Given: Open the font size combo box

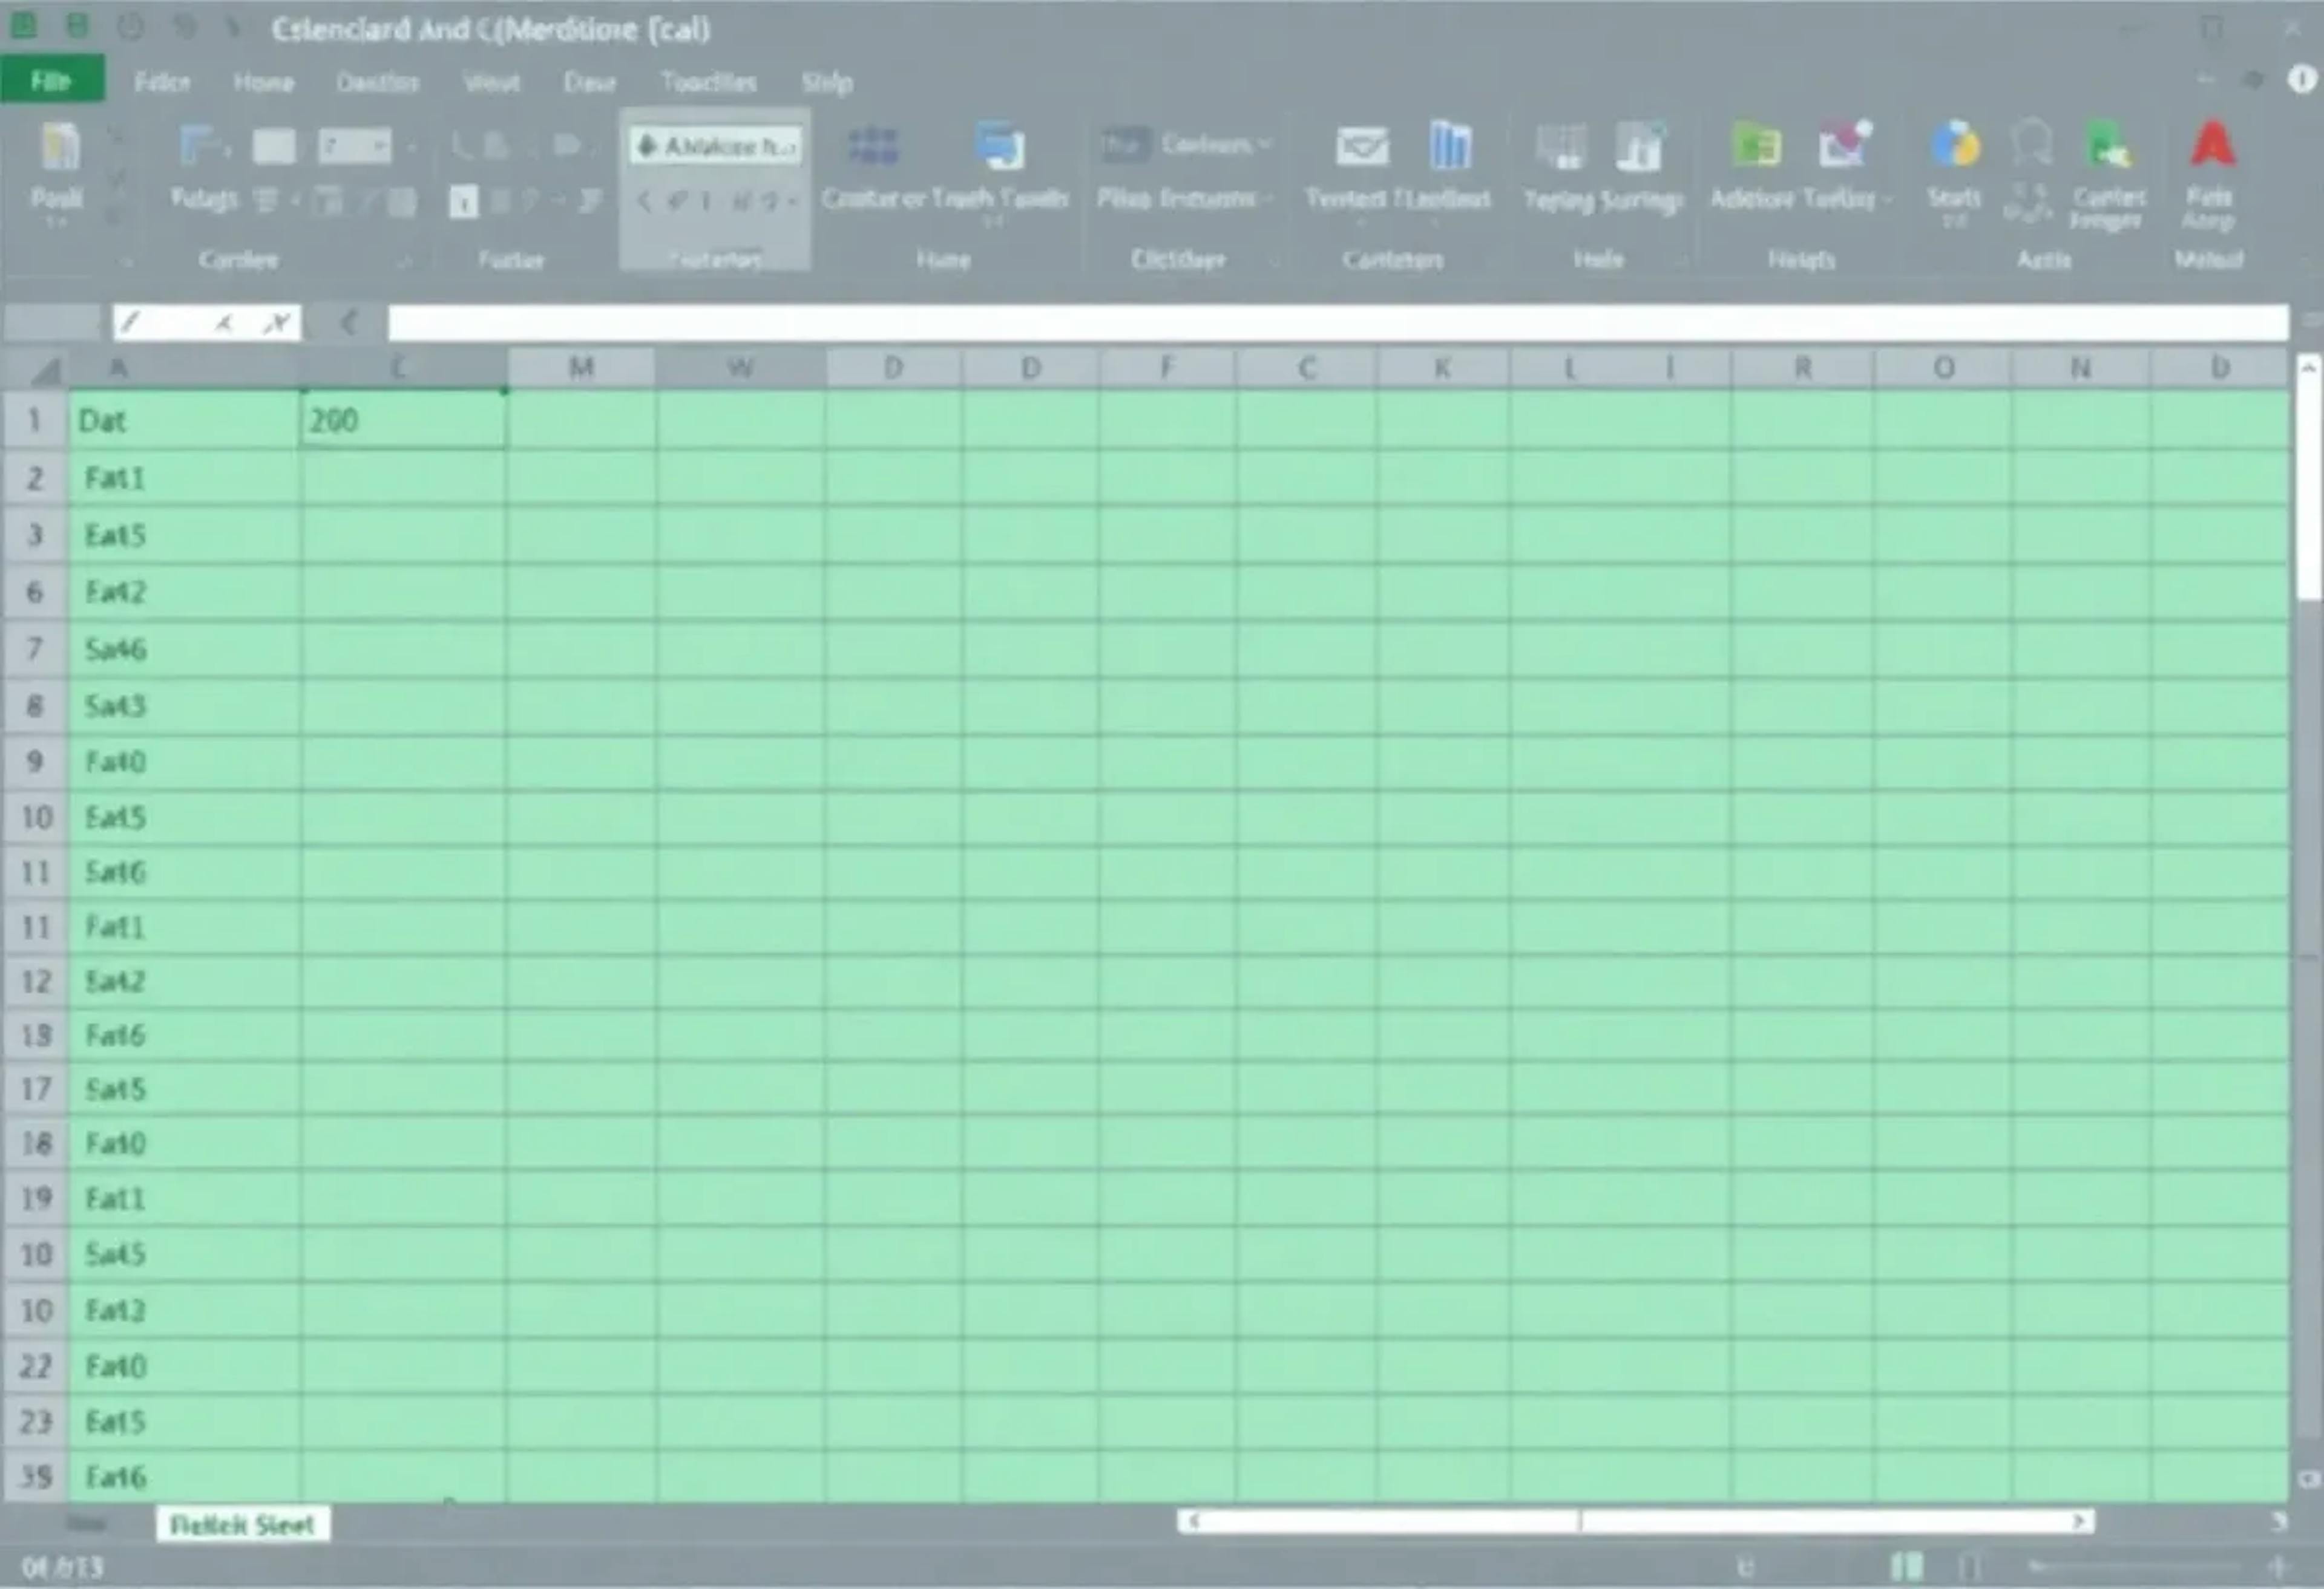Looking at the screenshot, I should click(x=355, y=147).
